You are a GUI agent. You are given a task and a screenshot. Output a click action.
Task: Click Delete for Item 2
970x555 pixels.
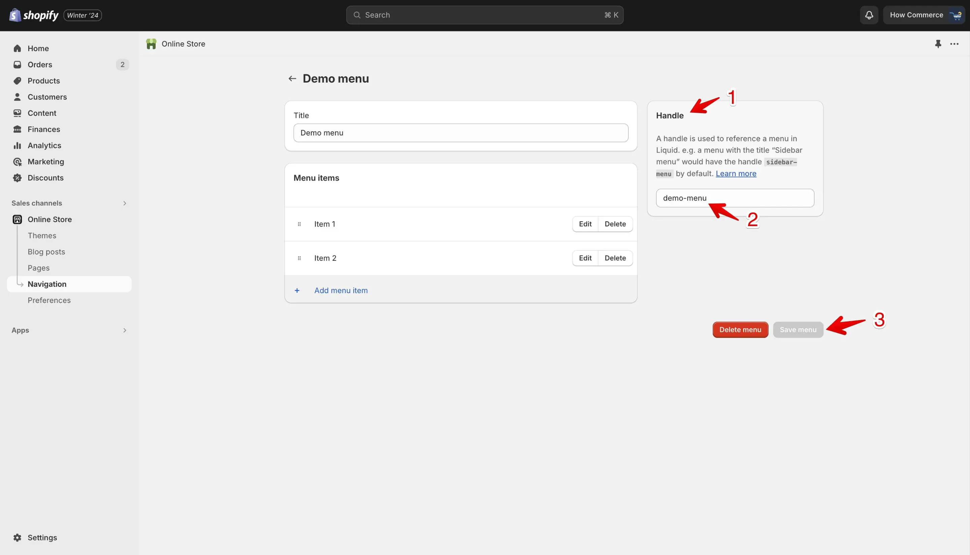click(615, 258)
